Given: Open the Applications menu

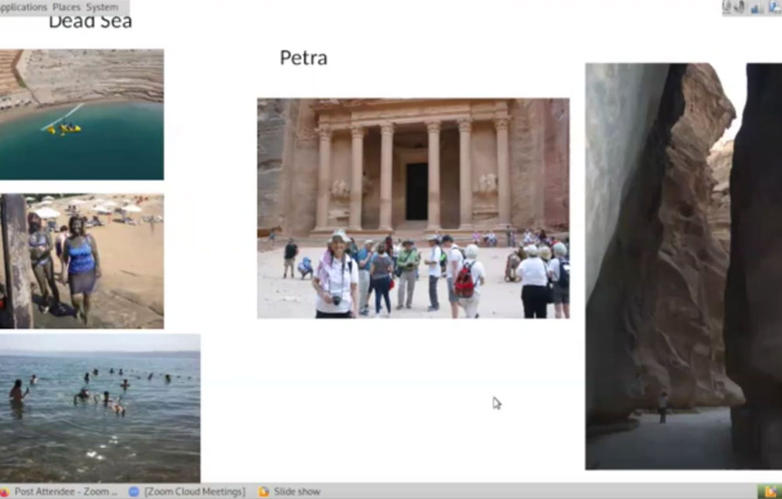Looking at the screenshot, I should [x=23, y=7].
